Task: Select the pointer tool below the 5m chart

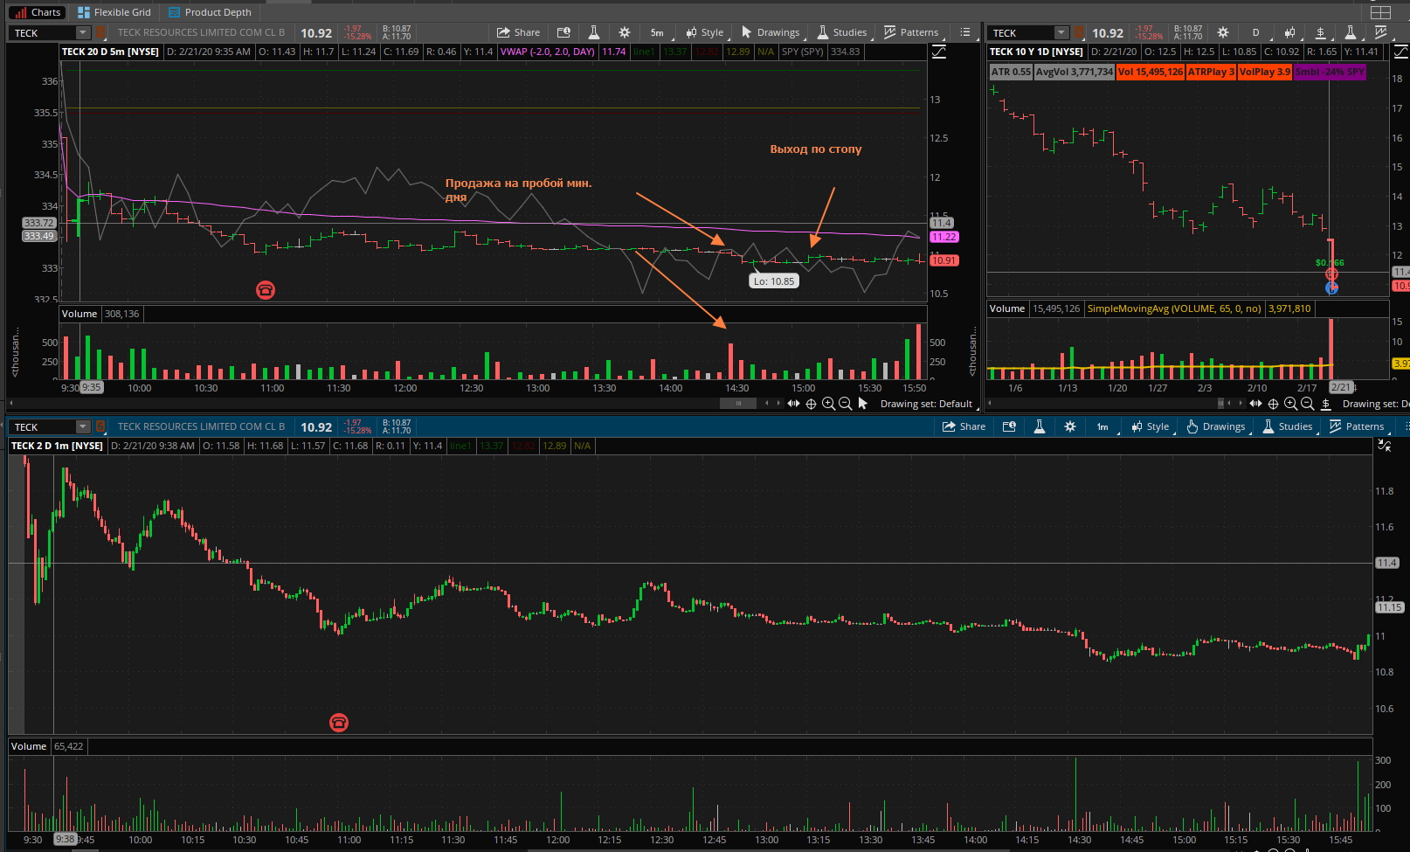Action: point(863,404)
